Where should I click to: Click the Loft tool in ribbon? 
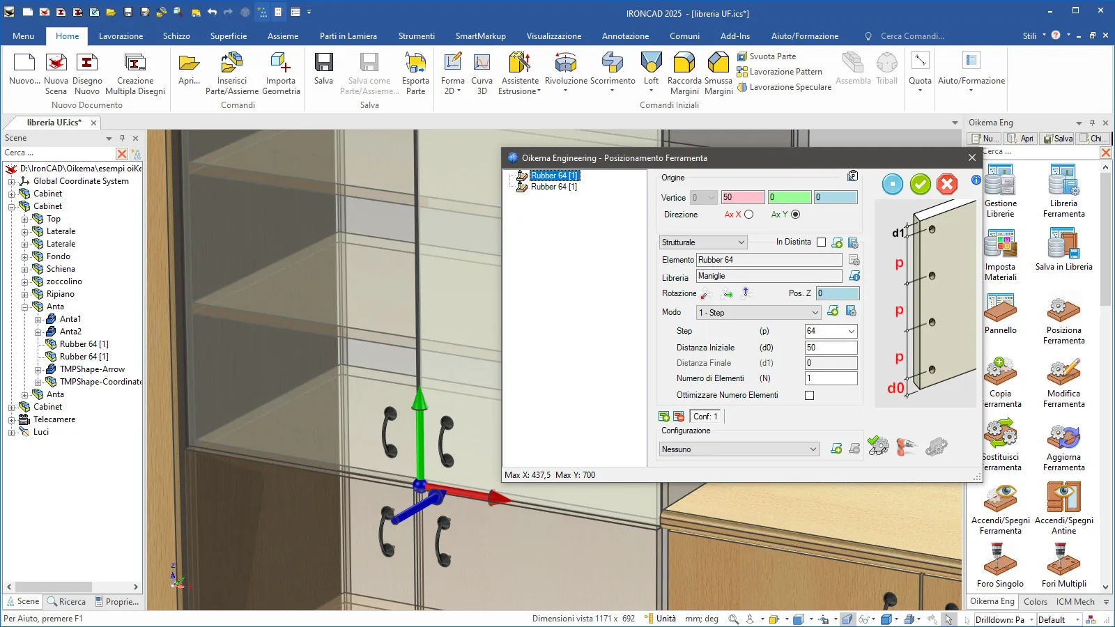point(651,71)
